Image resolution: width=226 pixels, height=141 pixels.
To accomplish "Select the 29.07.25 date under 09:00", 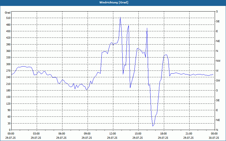I will point(87,138).
